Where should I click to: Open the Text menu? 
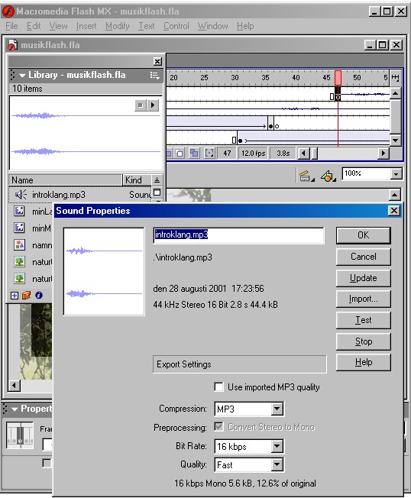146,26
